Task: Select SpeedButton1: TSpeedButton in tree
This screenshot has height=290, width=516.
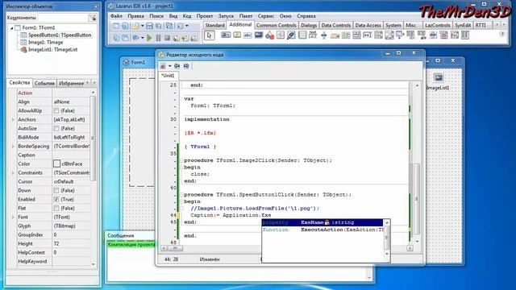Action: (x=60, y=35)
